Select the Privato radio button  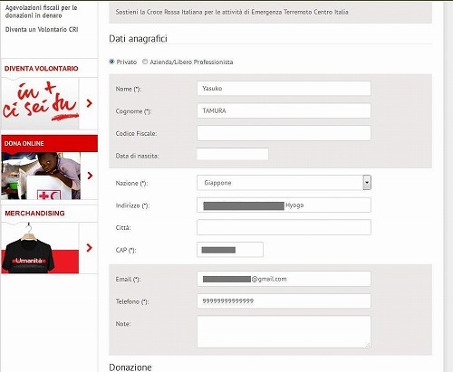[111, 62]
